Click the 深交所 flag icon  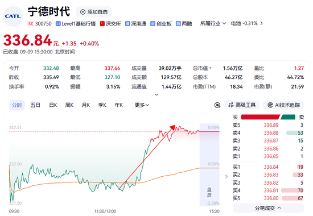pyautogui.click(x=102, y=24)
